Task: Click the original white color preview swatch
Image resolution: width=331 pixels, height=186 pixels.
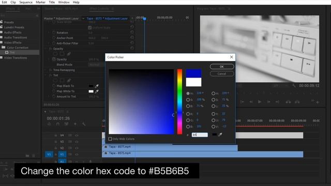Action: pyautogui.click(x=193, y=82)
